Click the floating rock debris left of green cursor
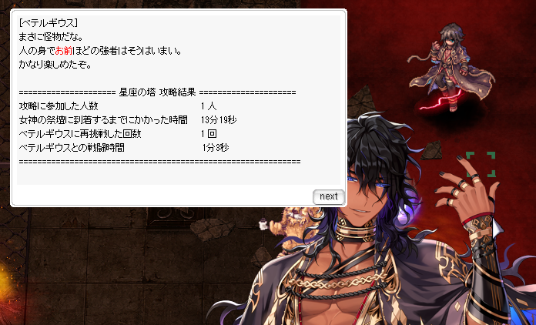 point(431,151)
